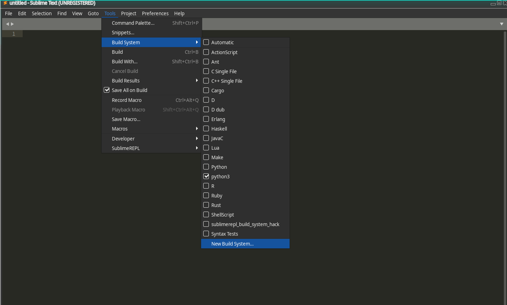Viewport: 507px width, 305px height.
Task: Choose Lua build system
Action: point(245,148)
